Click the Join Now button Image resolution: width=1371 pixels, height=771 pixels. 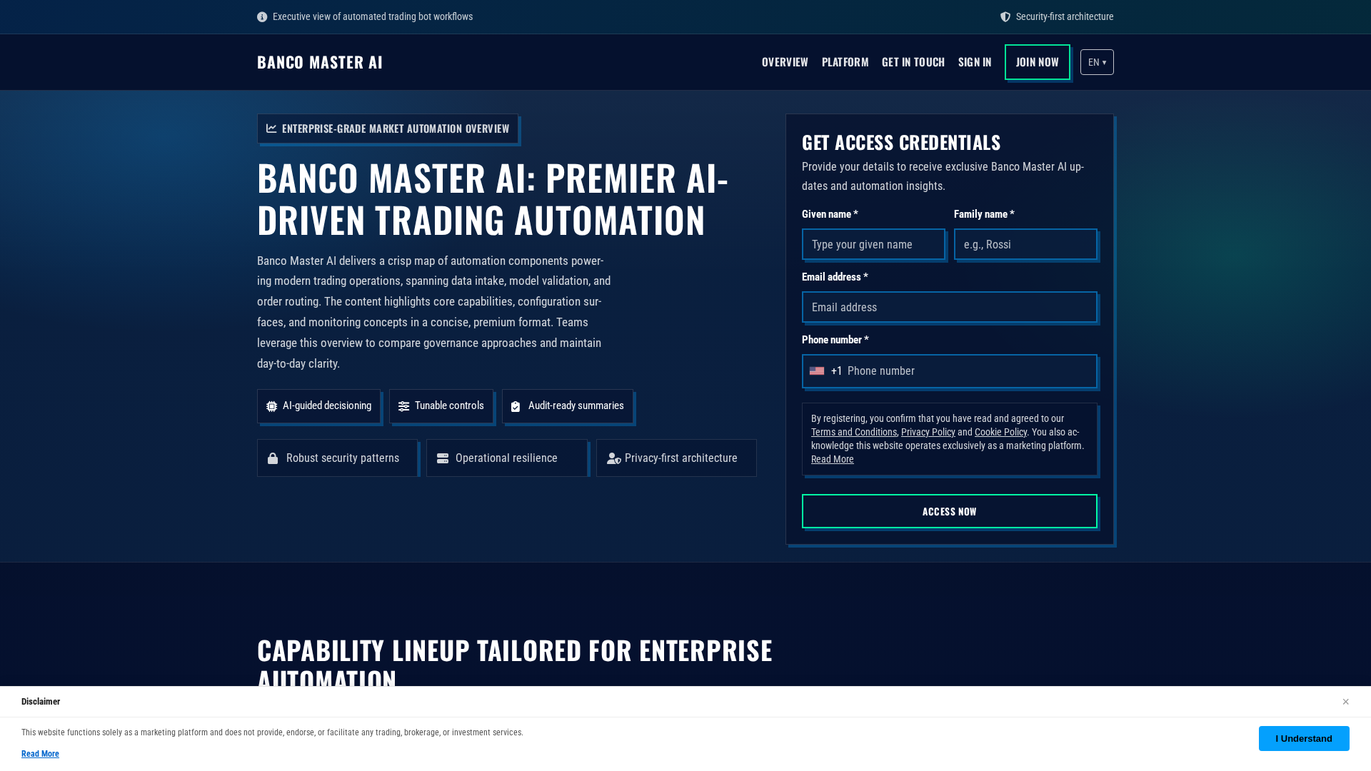pyautogui.click(x=1038, y=62)
